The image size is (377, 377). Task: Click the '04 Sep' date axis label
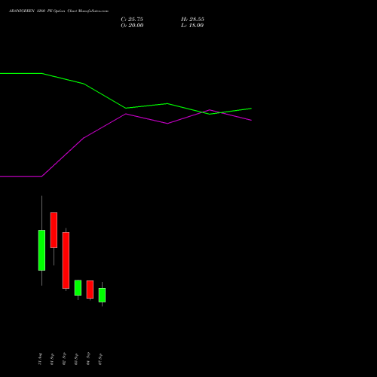(88, 359)
